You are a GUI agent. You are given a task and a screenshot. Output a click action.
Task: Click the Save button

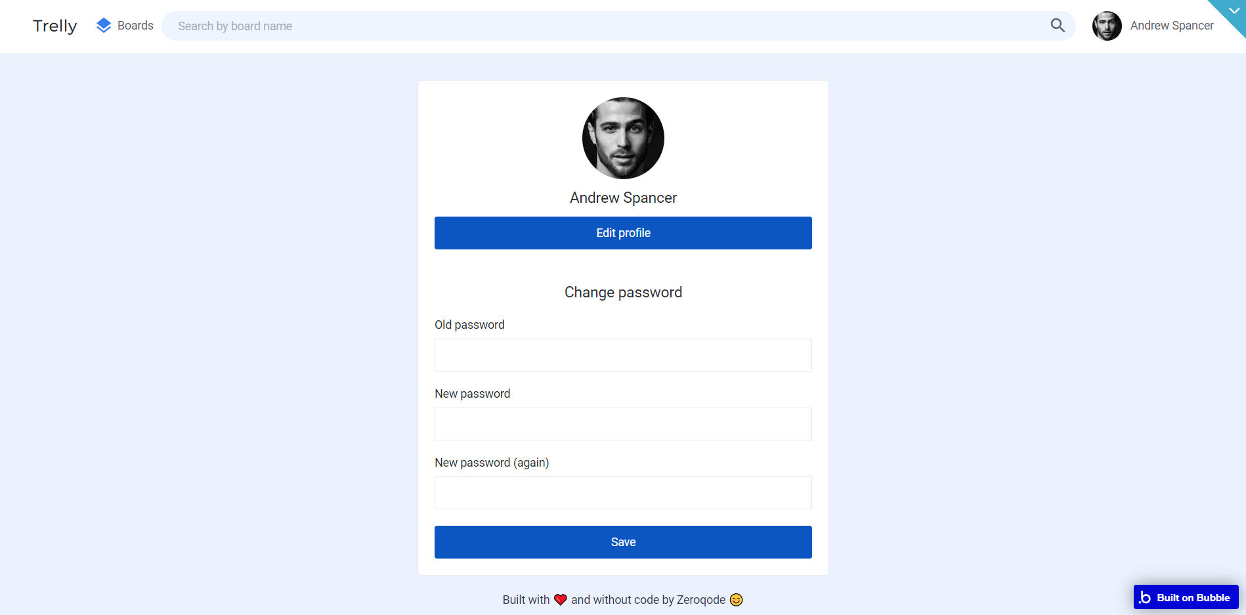tap(623, 542)
